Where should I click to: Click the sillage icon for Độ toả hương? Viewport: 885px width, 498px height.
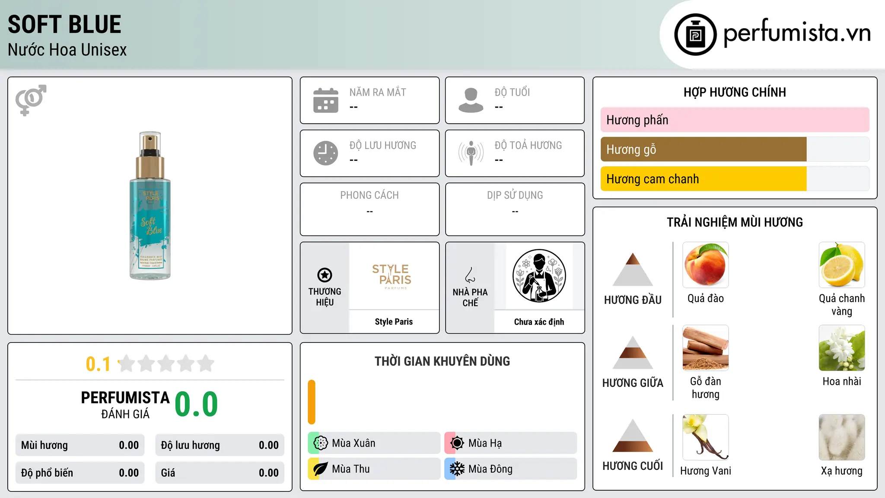471,153
